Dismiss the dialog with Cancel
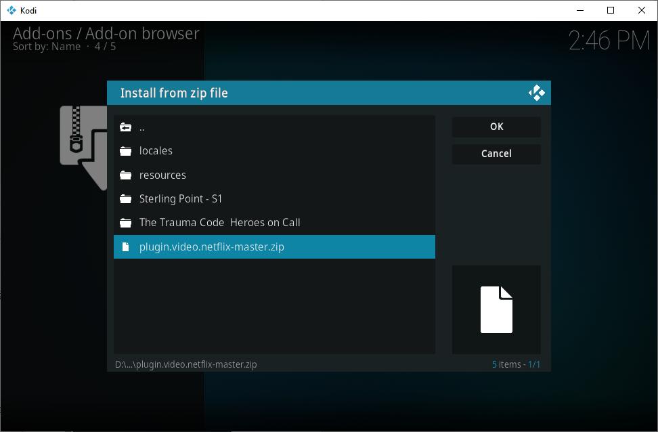The height and width of the screenshot is (432, 658). [x=496, y=154]
